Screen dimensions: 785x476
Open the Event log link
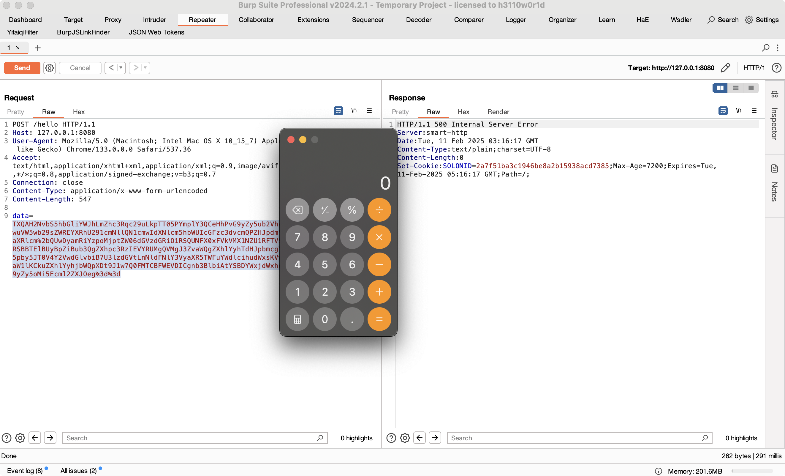click(25, 471)
